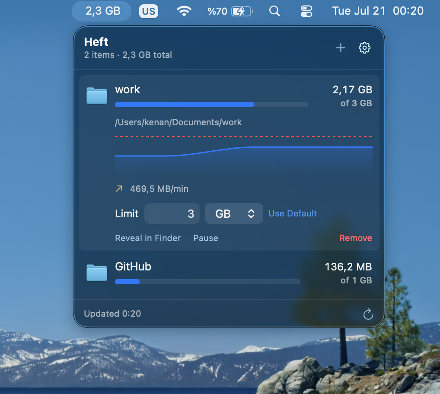
Task: Click the orange growth arrow icon
Action: point(119,188)
